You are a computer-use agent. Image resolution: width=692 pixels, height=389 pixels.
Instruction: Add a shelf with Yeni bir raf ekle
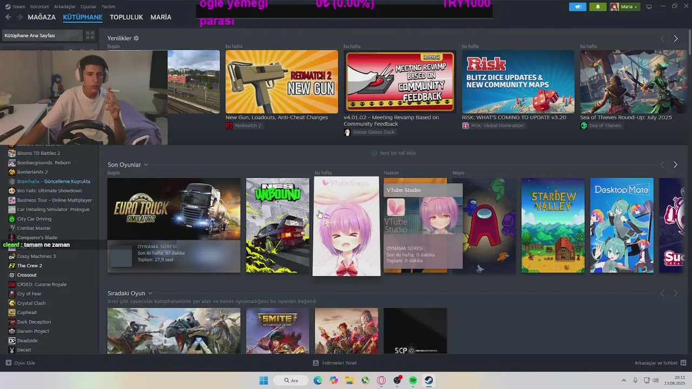tap(394, 153)
